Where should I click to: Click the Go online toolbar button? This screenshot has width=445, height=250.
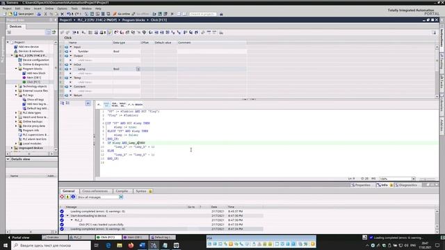121,14
